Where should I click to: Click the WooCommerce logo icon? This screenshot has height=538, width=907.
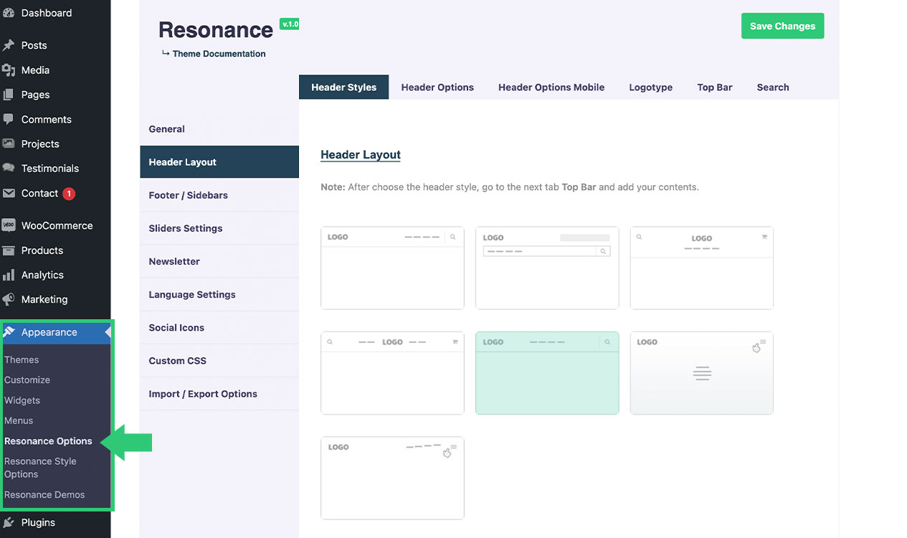pos(9,225)
